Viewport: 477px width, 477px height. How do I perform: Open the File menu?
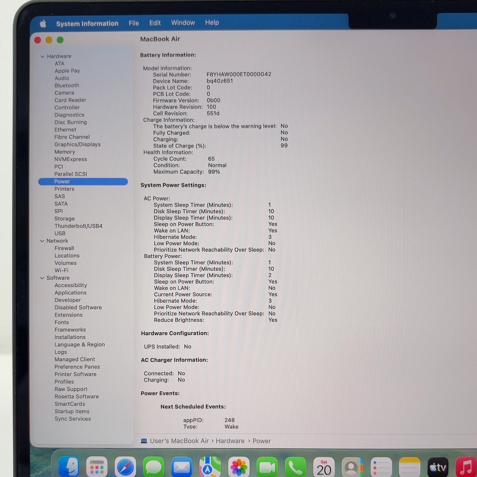click(x=134, y=23)
